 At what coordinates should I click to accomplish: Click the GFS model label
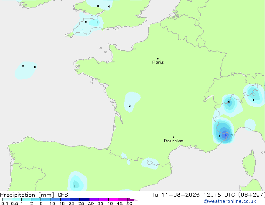pos(63,195)
